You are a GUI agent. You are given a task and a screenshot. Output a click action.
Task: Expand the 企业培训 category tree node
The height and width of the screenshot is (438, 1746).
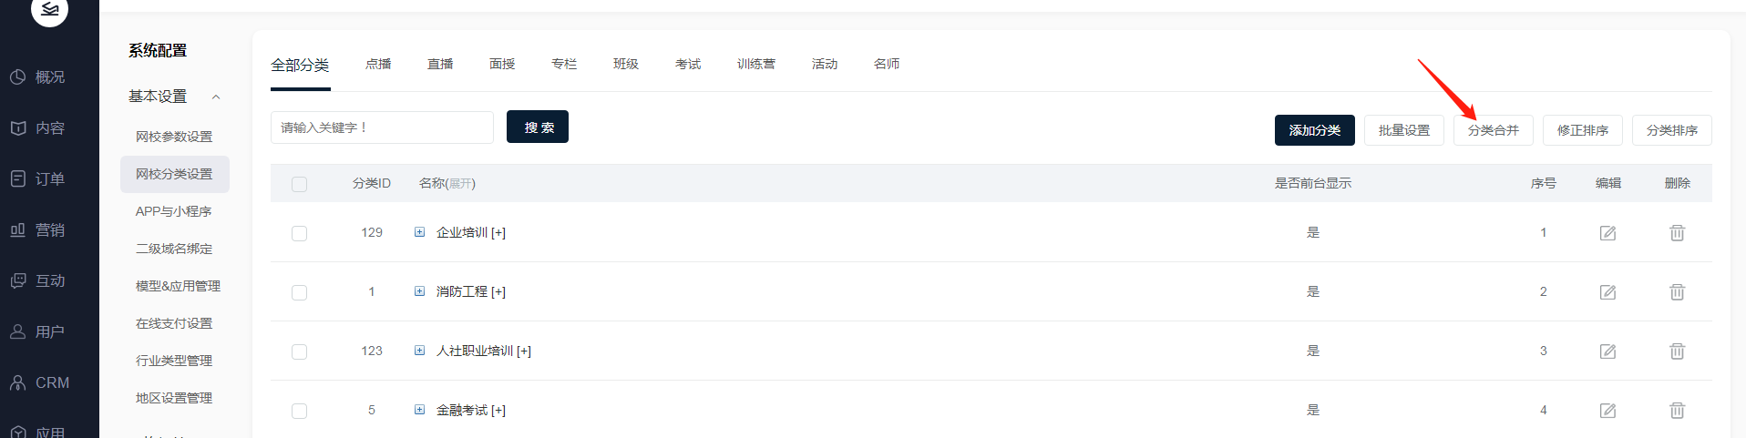point(419,232)
